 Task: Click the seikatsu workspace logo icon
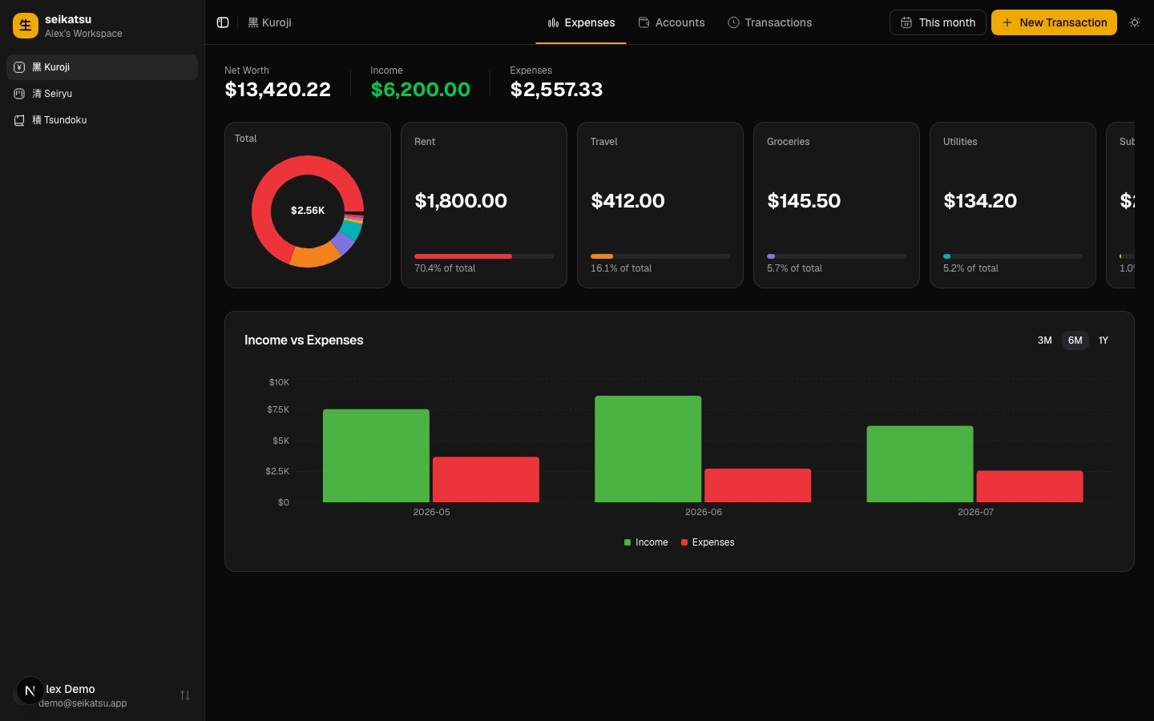point(26,26)
